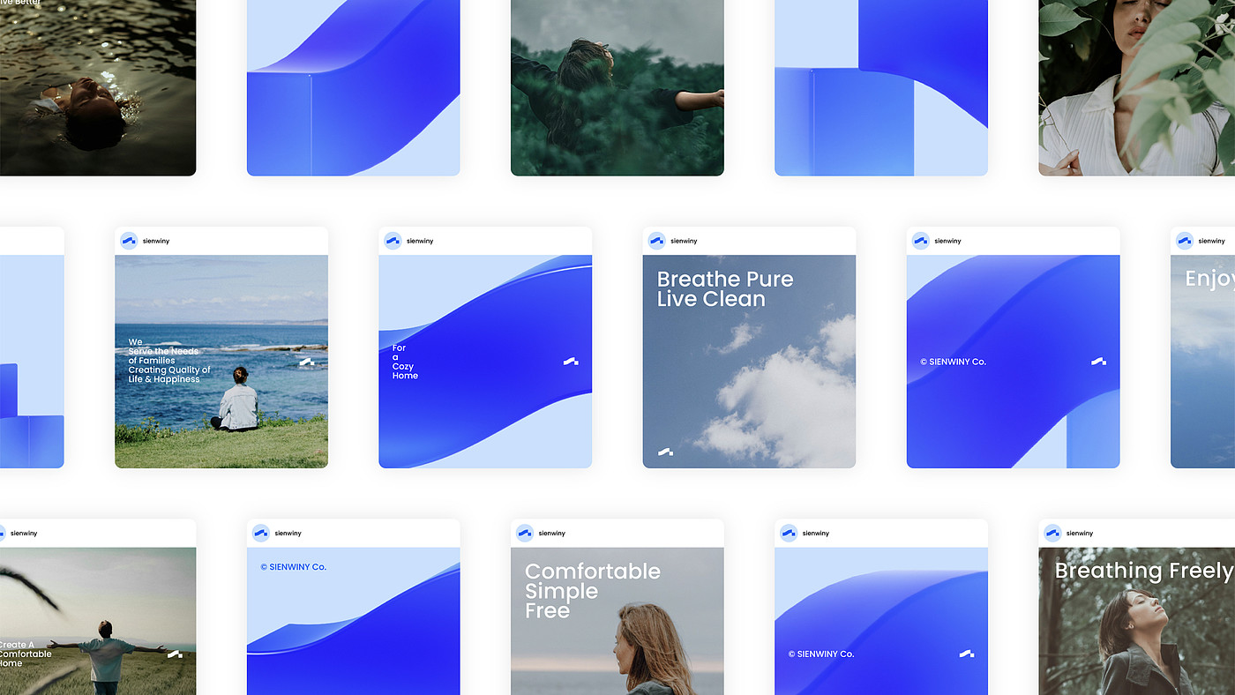
Task: Click the "Breathe Pure Live Clean" headline
Action: (725, 289)
